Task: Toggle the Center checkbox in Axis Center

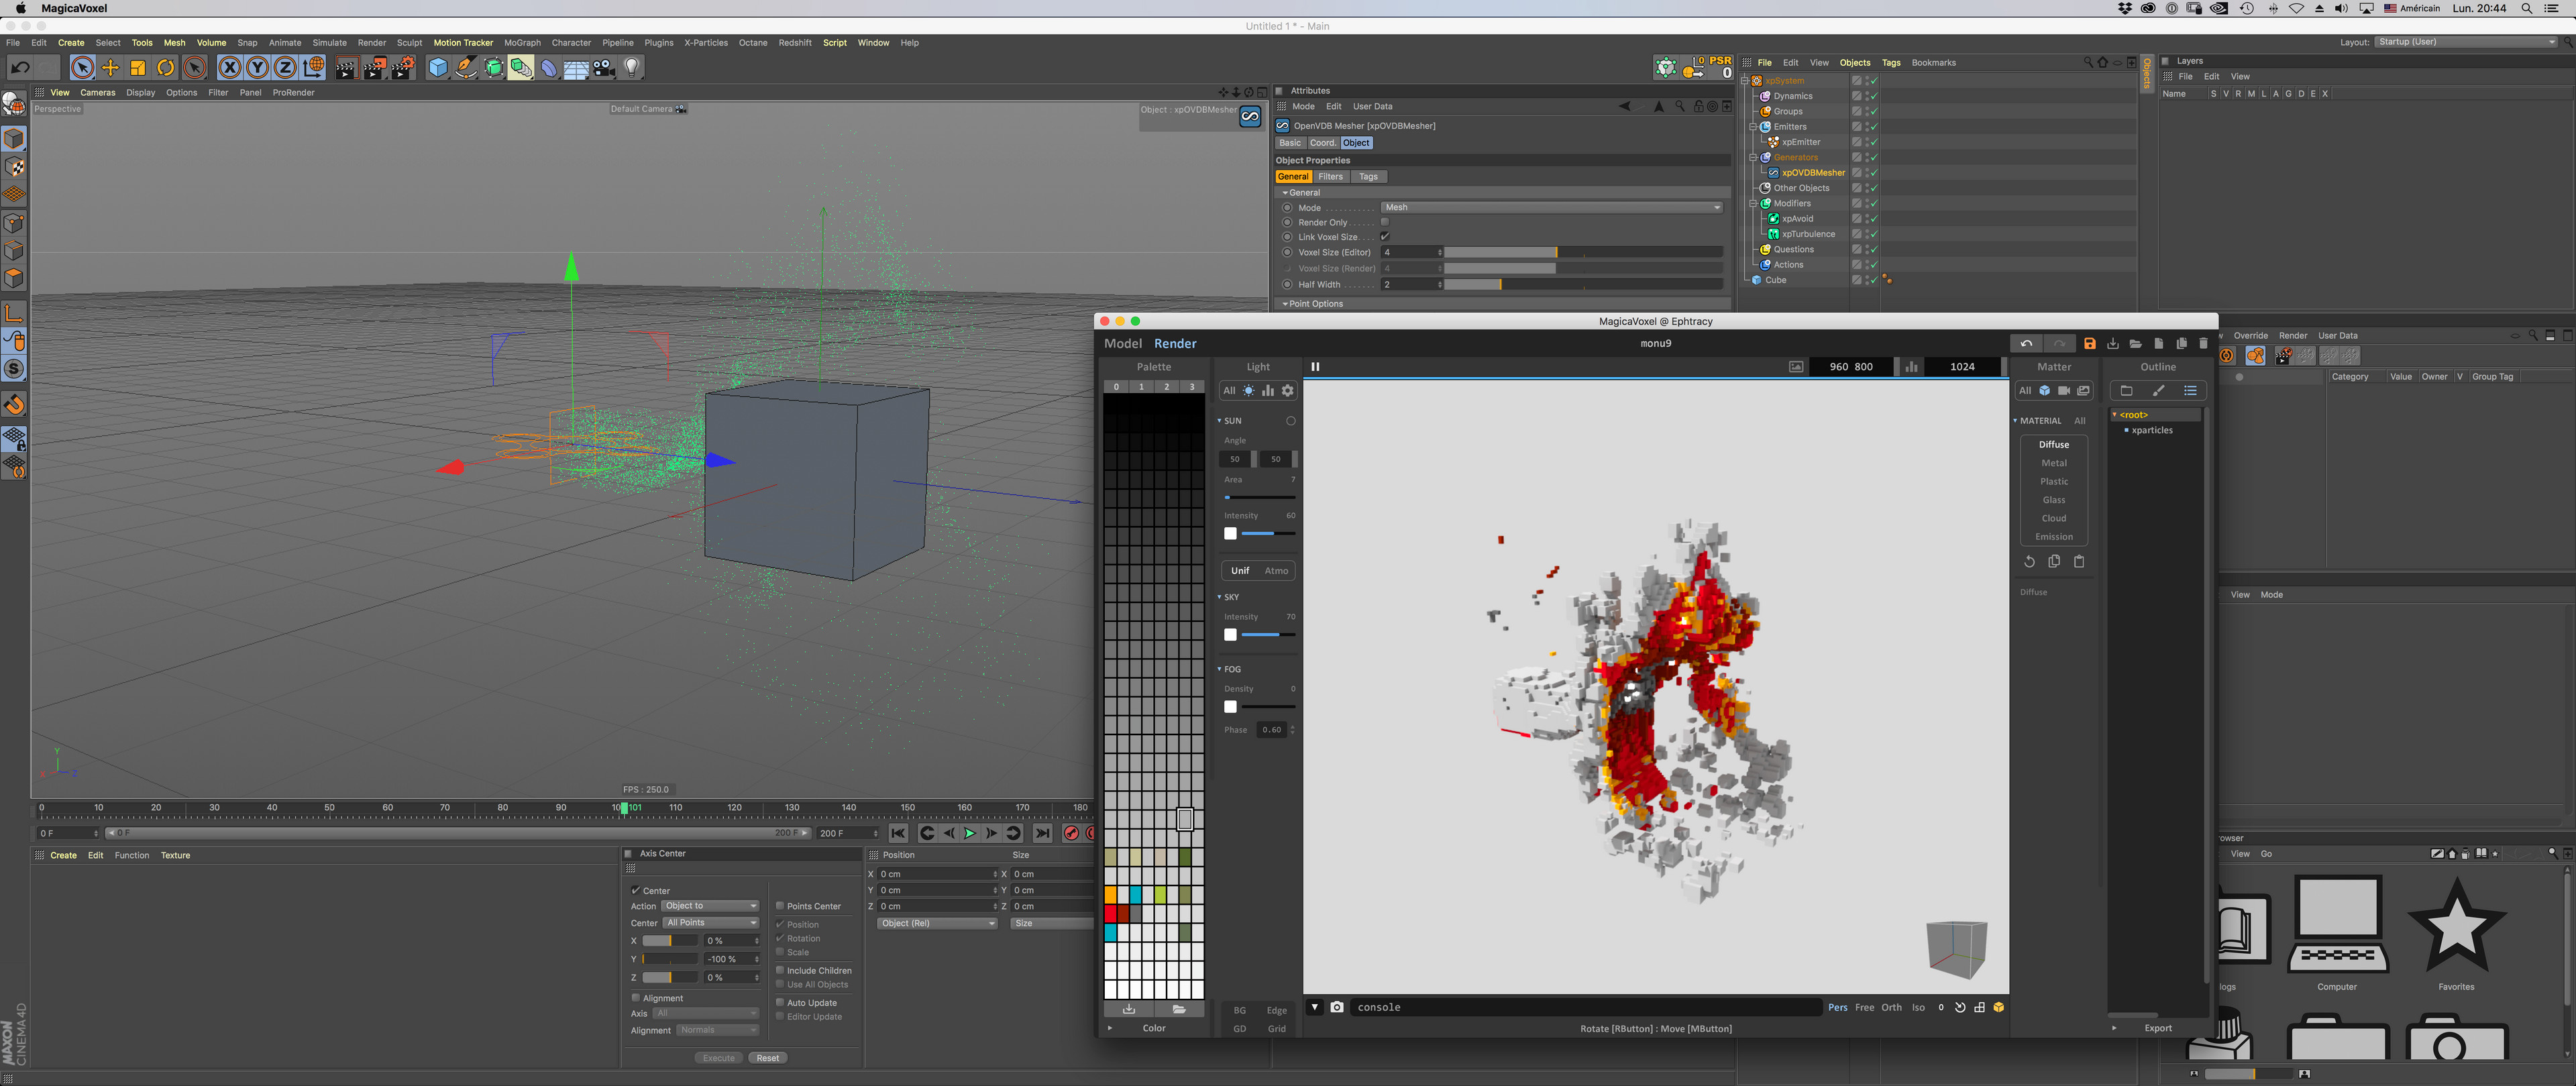Action: coord(636,890)
